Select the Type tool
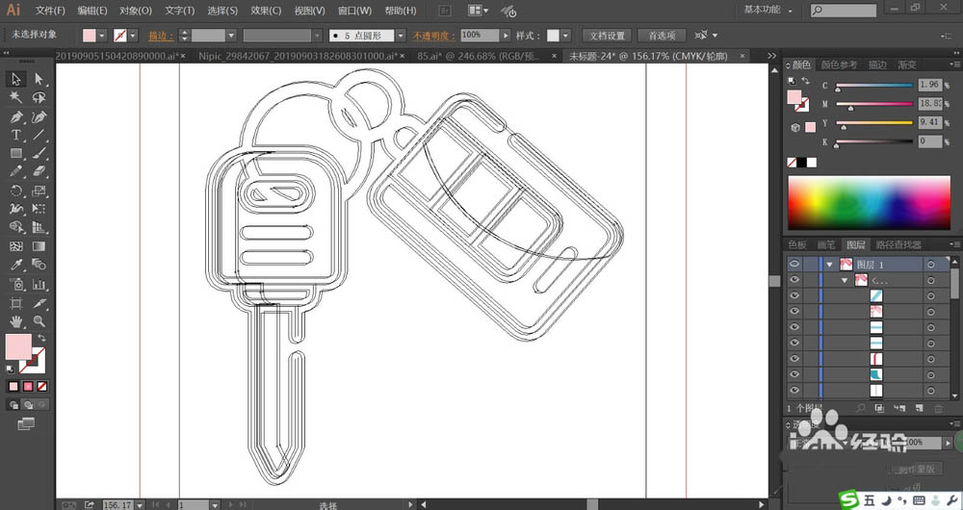 [x=16, y=135]
